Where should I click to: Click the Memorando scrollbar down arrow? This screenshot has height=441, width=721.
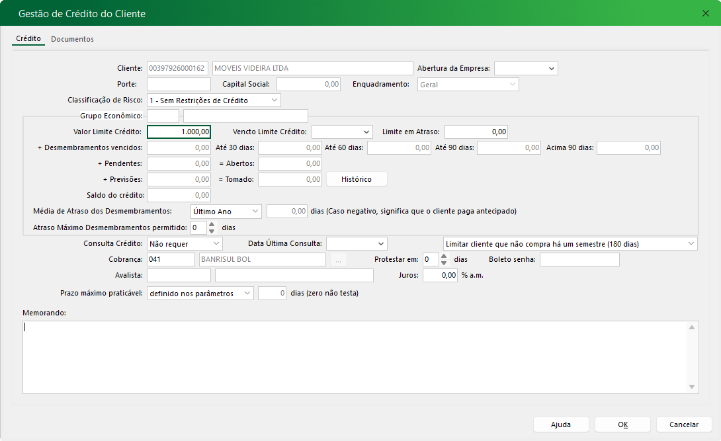coord(692,387)
